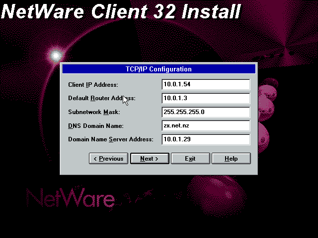The width and height of the screenshot is (318, 238).
Task: Continue with the Next button
Action: coord(150,159)
